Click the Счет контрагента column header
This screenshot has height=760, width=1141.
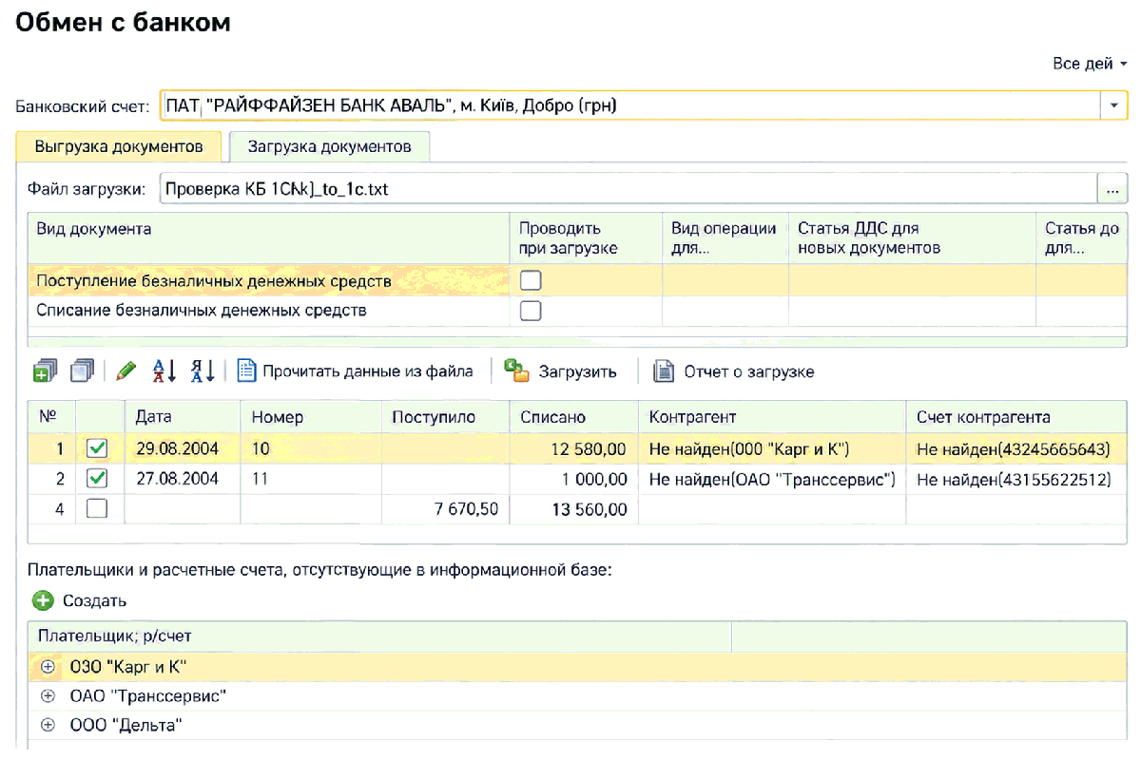tap(1016, 417)
